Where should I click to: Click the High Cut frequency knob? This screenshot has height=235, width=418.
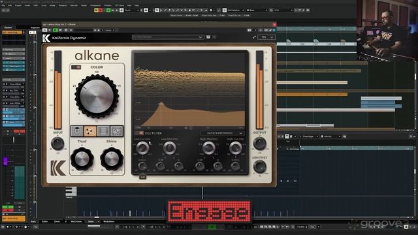point(236,148)
